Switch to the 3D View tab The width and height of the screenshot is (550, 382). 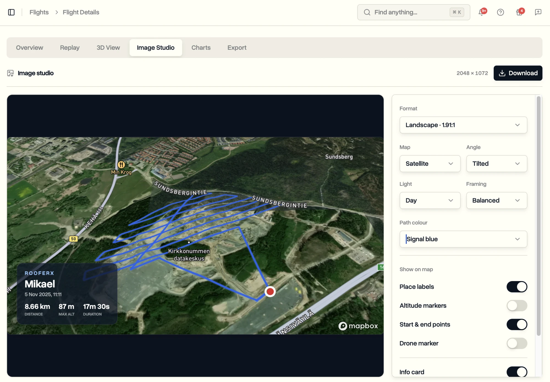108,48
